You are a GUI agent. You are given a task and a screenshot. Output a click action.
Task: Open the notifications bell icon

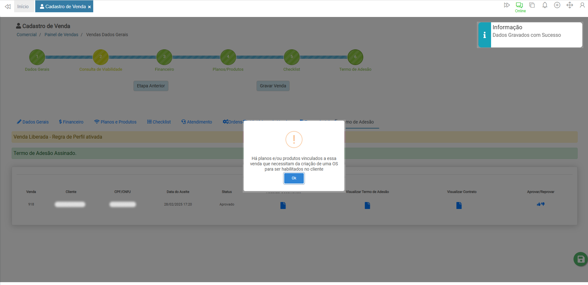(545, 5)
